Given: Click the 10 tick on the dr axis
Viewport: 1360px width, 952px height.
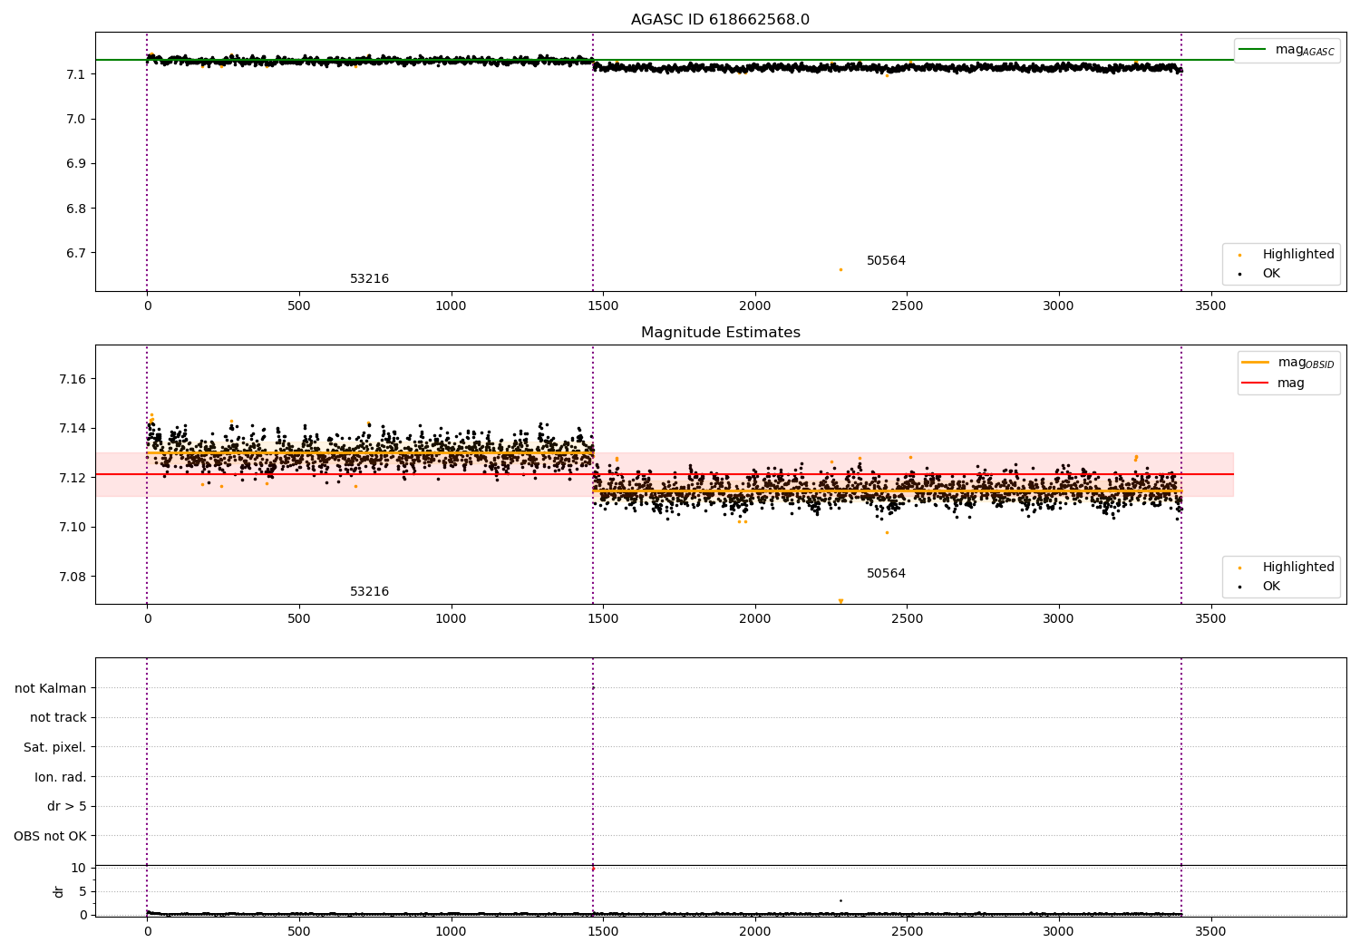Looking at the screenshot, I should (78, 868).
